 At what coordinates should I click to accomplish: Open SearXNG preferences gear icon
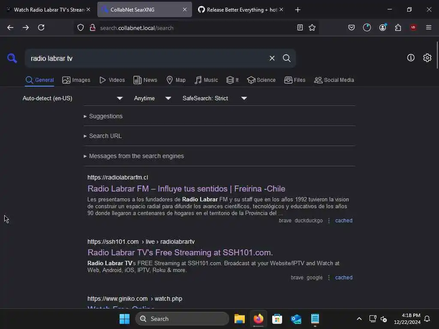pos(427,58)
